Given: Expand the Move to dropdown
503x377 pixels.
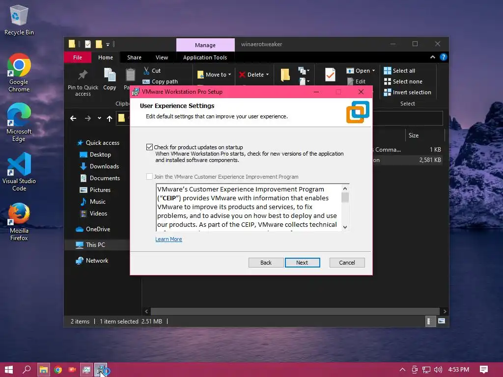Looking at the screenshot, I should (x=229, y=75).
